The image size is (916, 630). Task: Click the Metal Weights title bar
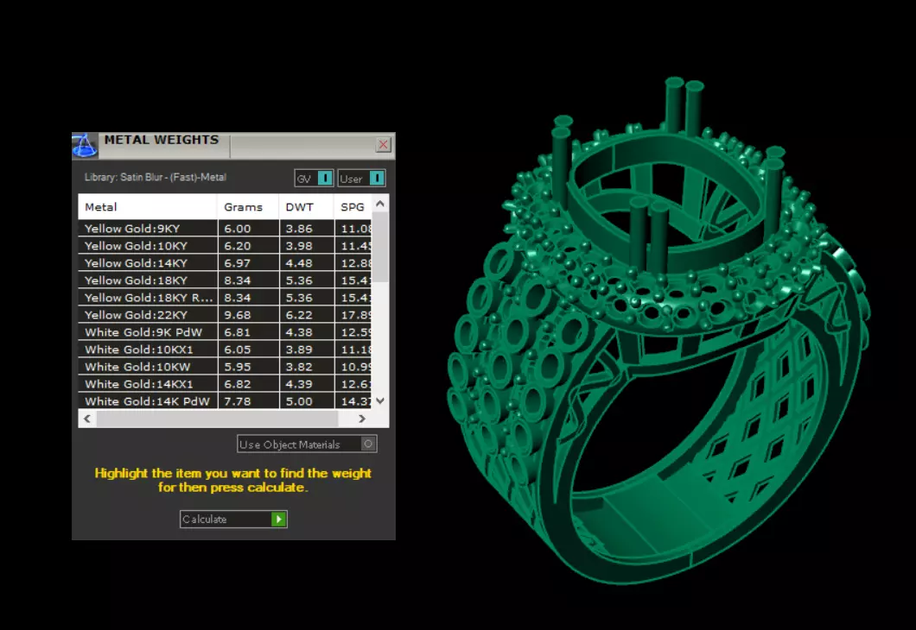pyautogui.click(x=233, y=145)
